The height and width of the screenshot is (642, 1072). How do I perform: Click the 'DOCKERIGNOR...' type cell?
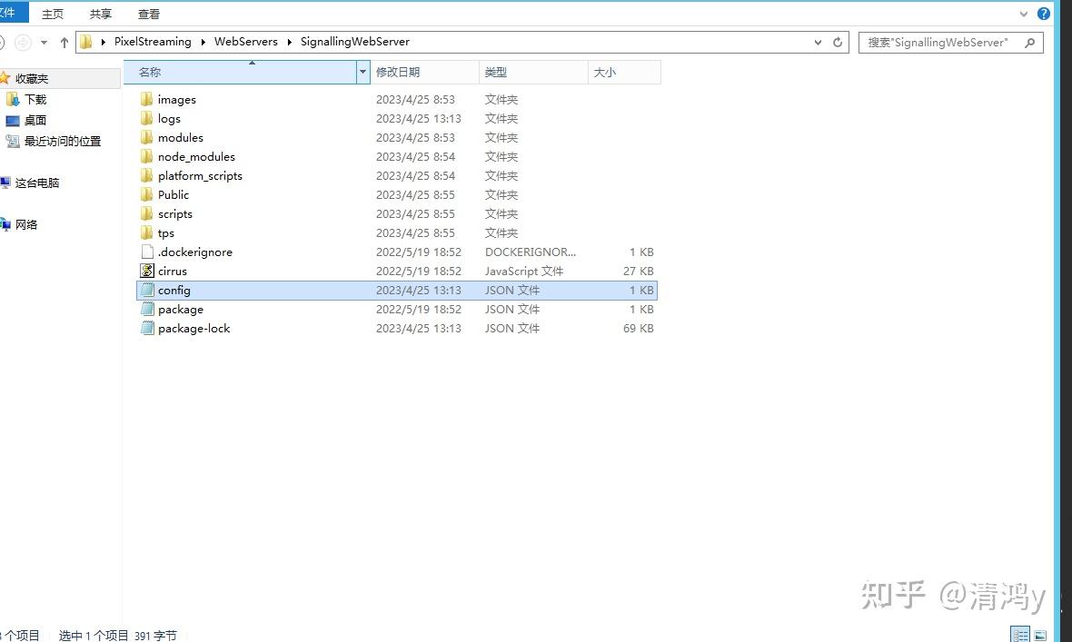tap(531, 252)
